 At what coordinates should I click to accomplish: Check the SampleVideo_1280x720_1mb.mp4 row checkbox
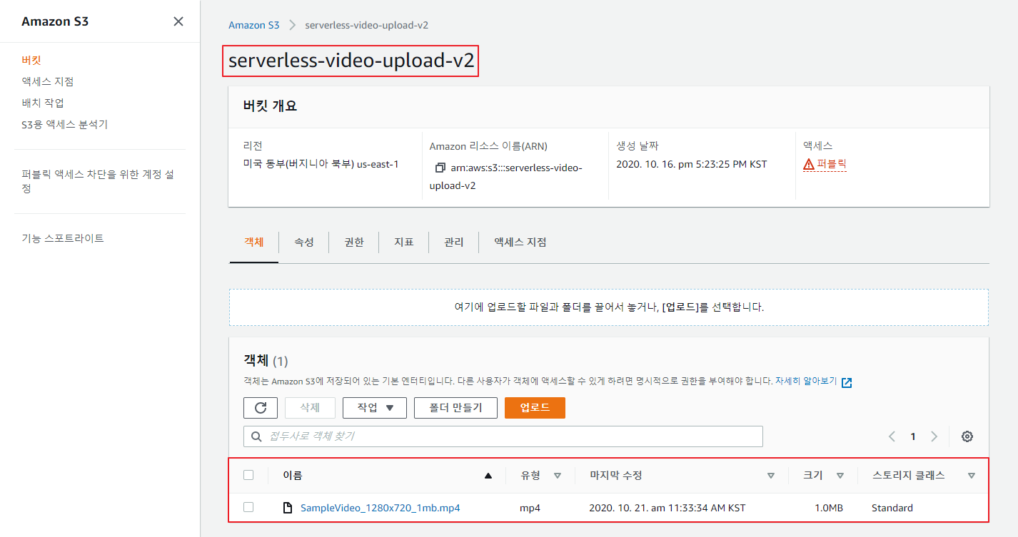pyautogui.click(x=248, y=507)
